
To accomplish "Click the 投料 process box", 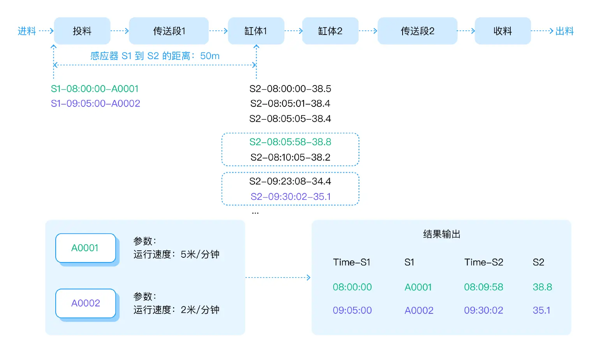I will [x=82, y=31].
